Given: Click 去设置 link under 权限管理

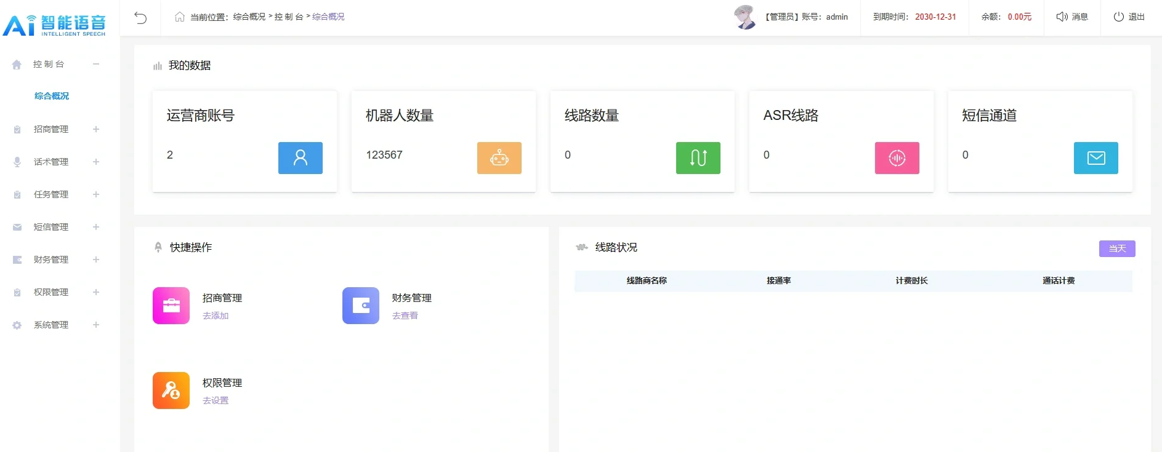Looking at the screenshot, I should pos(216,400).
